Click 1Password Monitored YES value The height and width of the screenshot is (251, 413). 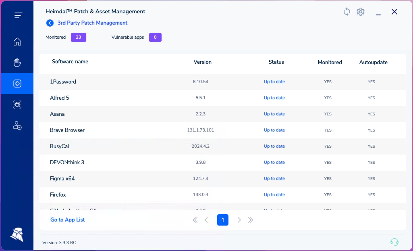(x=328, y=82)
